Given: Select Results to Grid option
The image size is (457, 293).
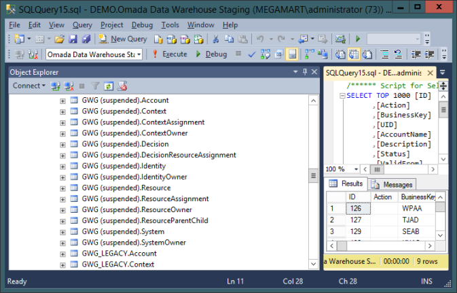Looking at the screenshot, I should coord(354,54).
